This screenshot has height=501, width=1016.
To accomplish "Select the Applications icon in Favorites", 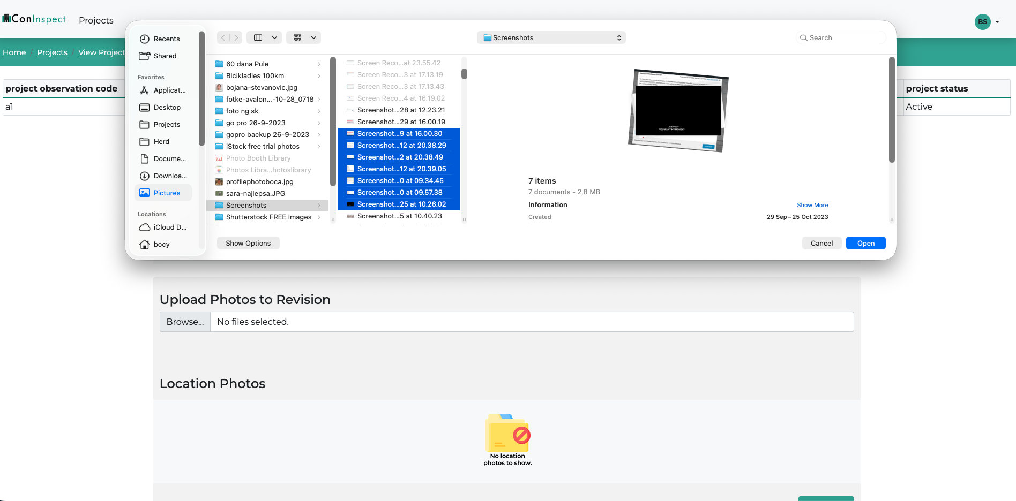I will tap(144, 90).
